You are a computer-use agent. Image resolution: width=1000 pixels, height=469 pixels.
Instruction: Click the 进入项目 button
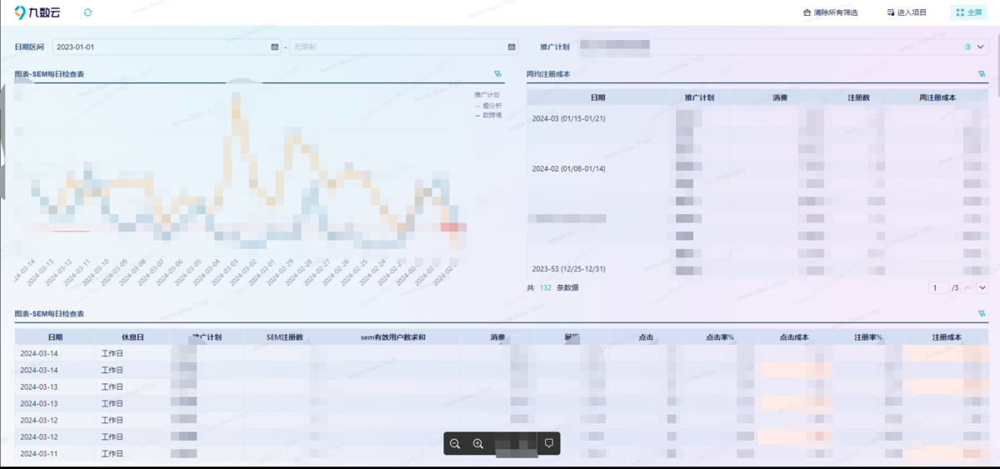coord(907,12)
